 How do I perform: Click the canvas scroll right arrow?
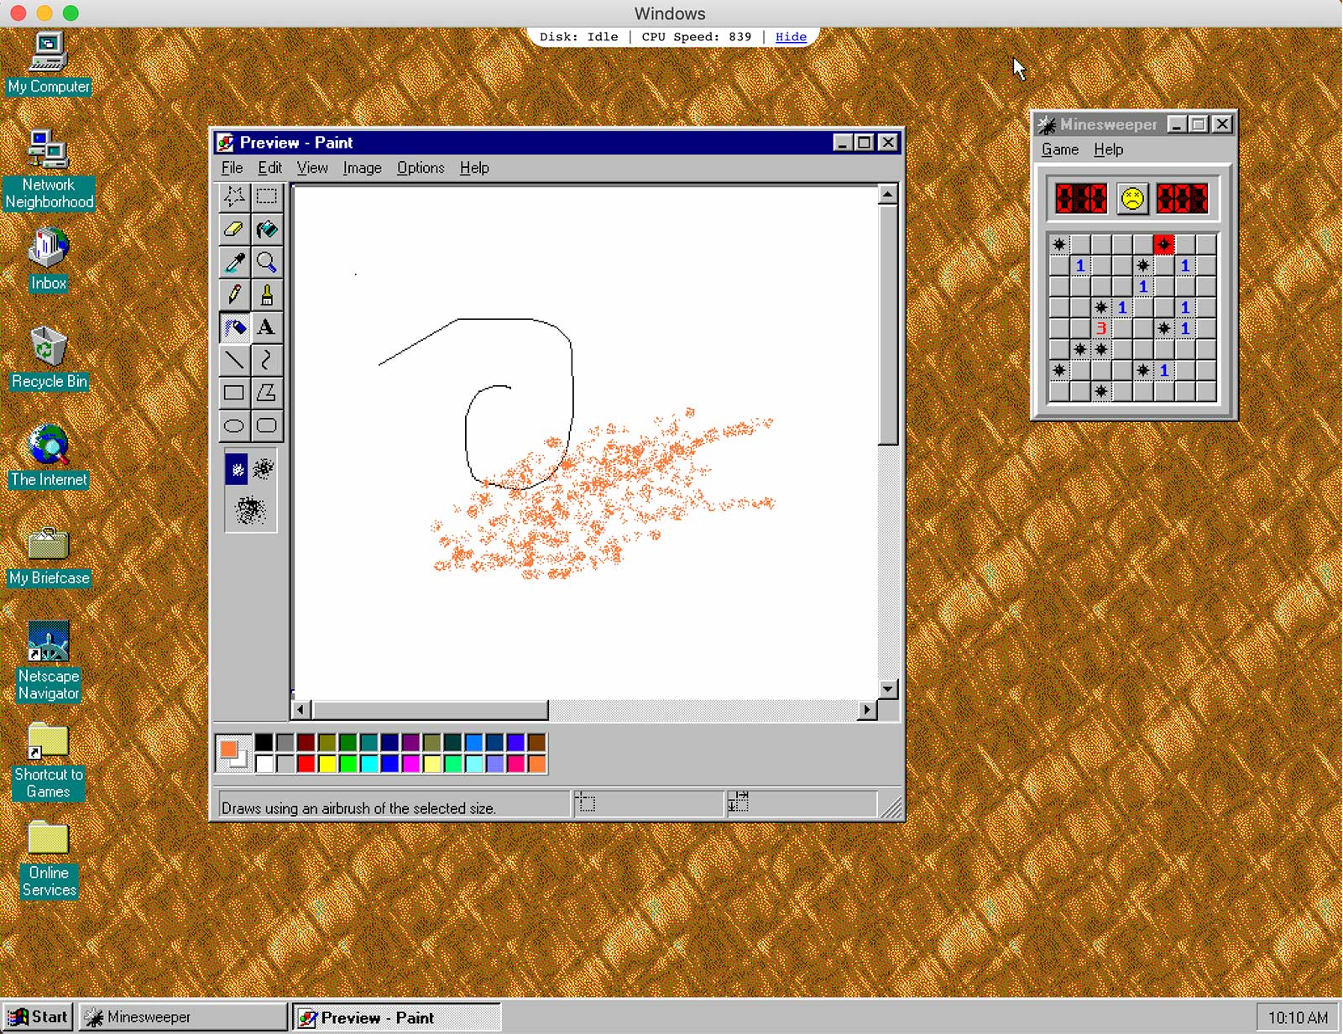coord(868,710)
